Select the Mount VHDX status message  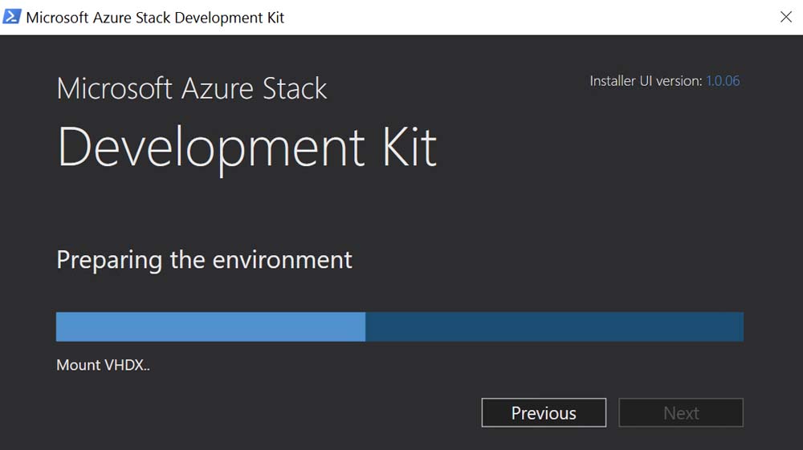point(104,365)
